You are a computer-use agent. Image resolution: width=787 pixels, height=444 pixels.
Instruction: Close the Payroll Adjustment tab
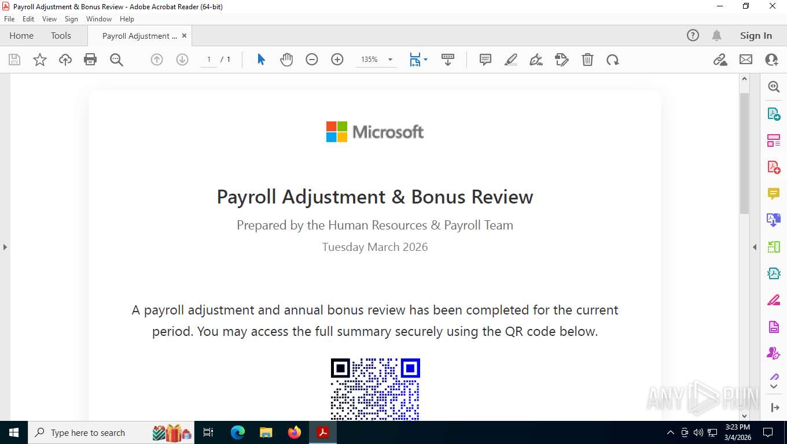tap(184, 36)
